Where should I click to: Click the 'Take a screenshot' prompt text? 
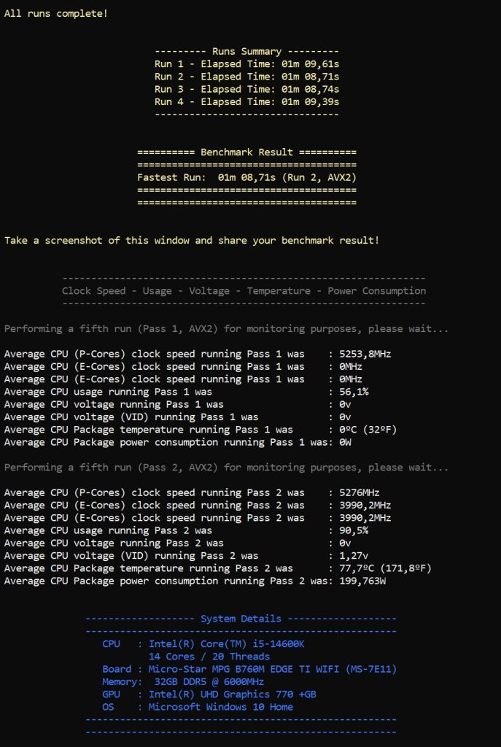(192, 240)
